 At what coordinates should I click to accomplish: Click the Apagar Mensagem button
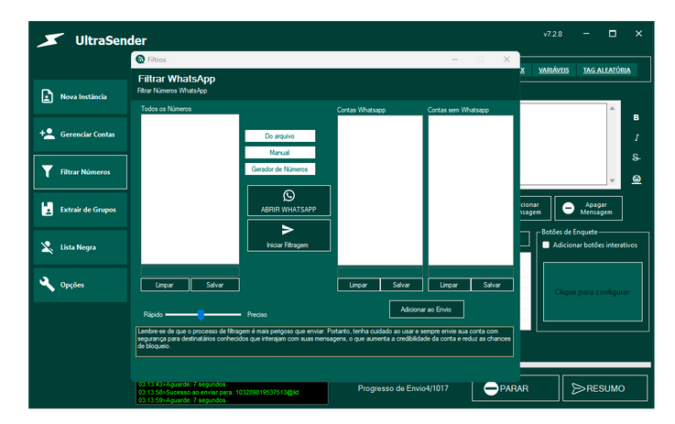(589, 209)
